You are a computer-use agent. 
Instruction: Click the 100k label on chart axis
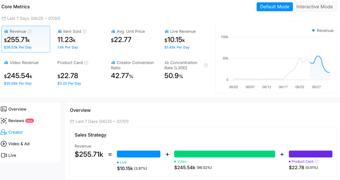(224, 37)
